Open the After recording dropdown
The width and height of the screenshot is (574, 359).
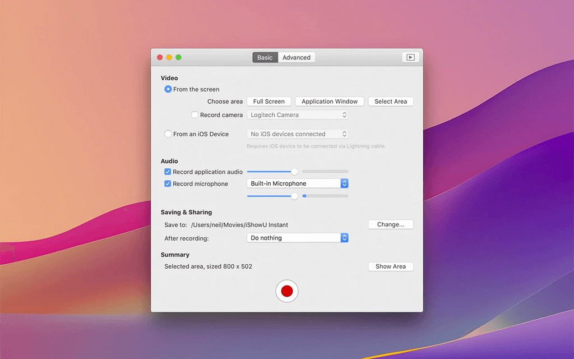tap(294, 237)
